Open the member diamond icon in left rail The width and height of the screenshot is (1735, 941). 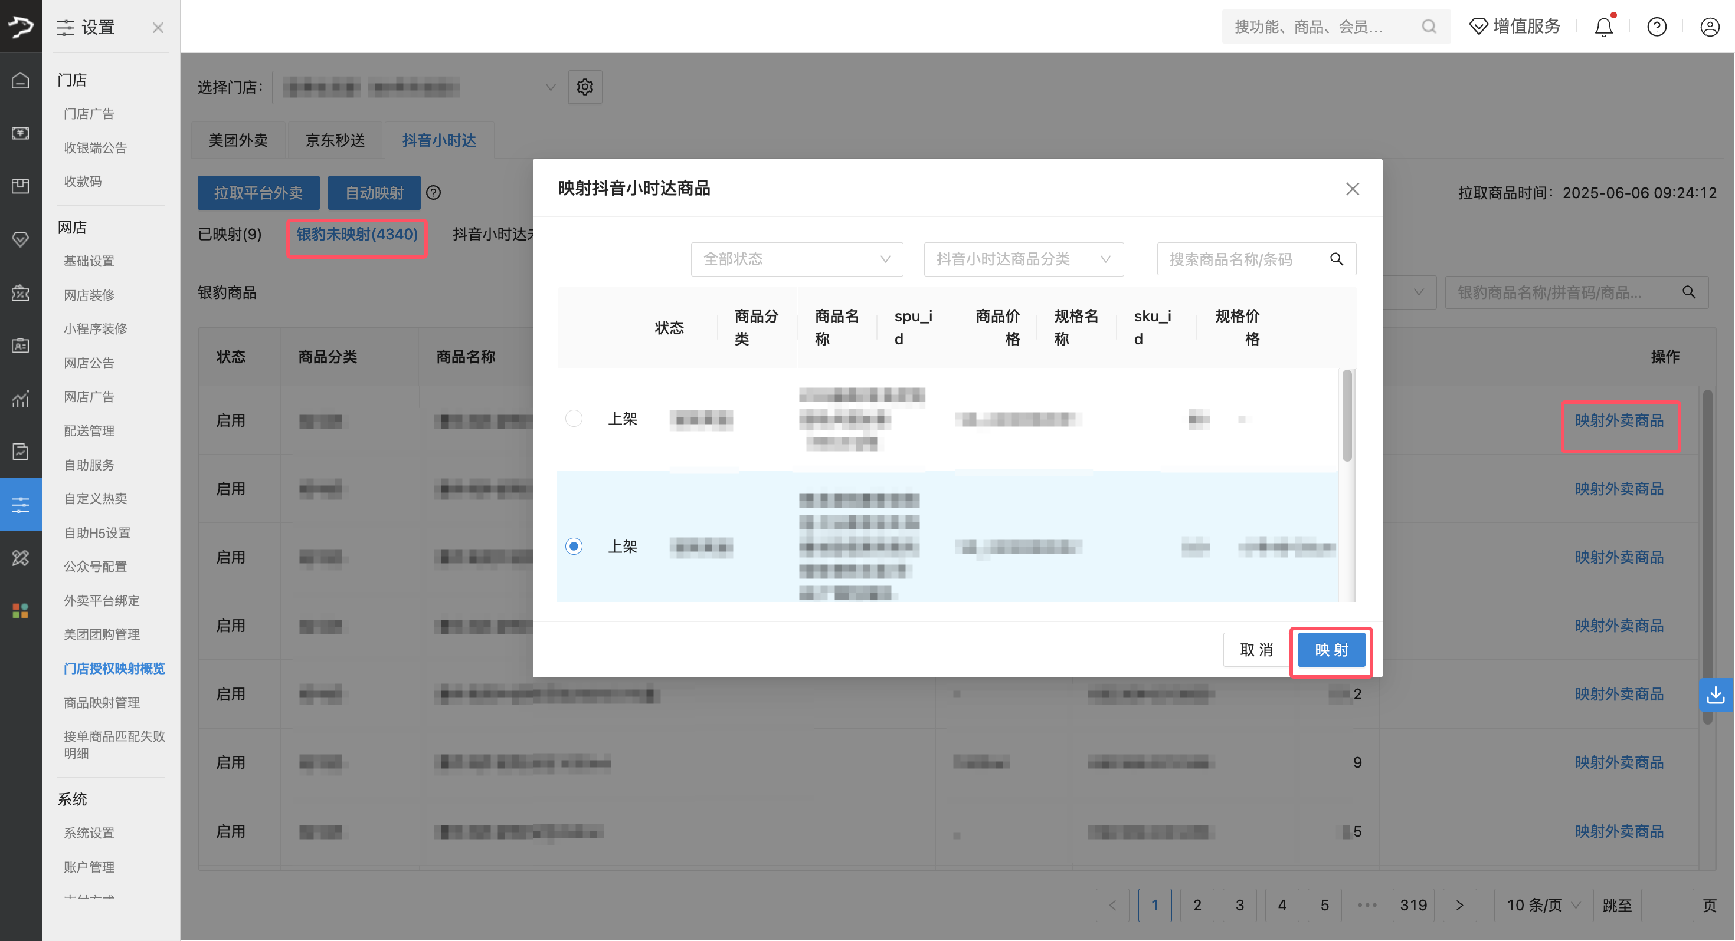tap(21, 239)
